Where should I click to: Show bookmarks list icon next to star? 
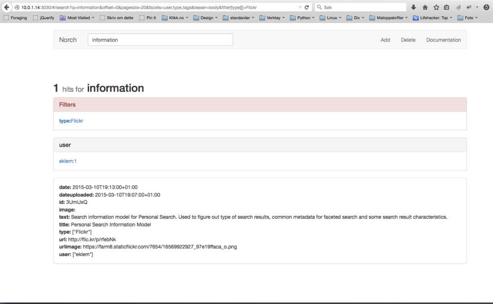pyautogui.click(x=447, y=7)
